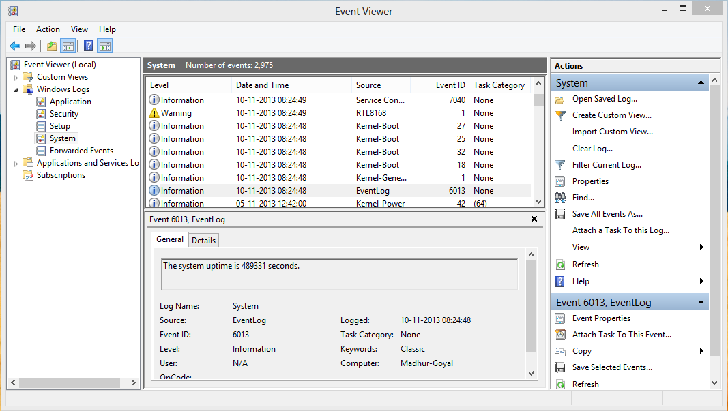Select the Warning event from RTL8168
The image size is (728, 411).
point(339,113)
